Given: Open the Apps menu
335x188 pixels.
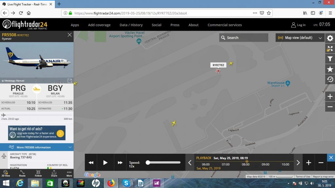Looking at the screenshot, I should point(75,25).
